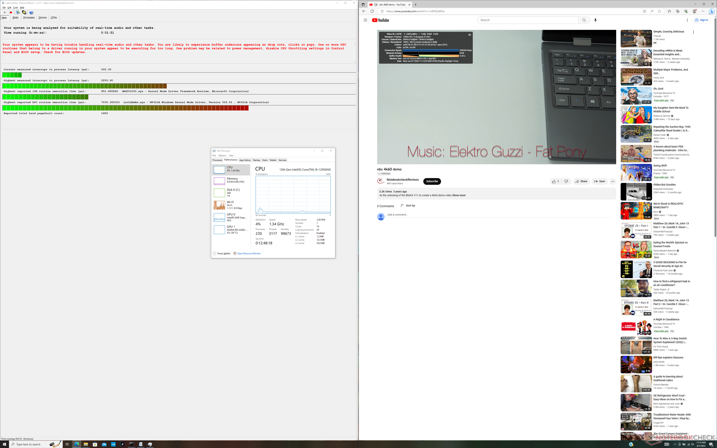
Task: Click the YouTube search input field
Action: pyautogui.click(x=527, y=20)
